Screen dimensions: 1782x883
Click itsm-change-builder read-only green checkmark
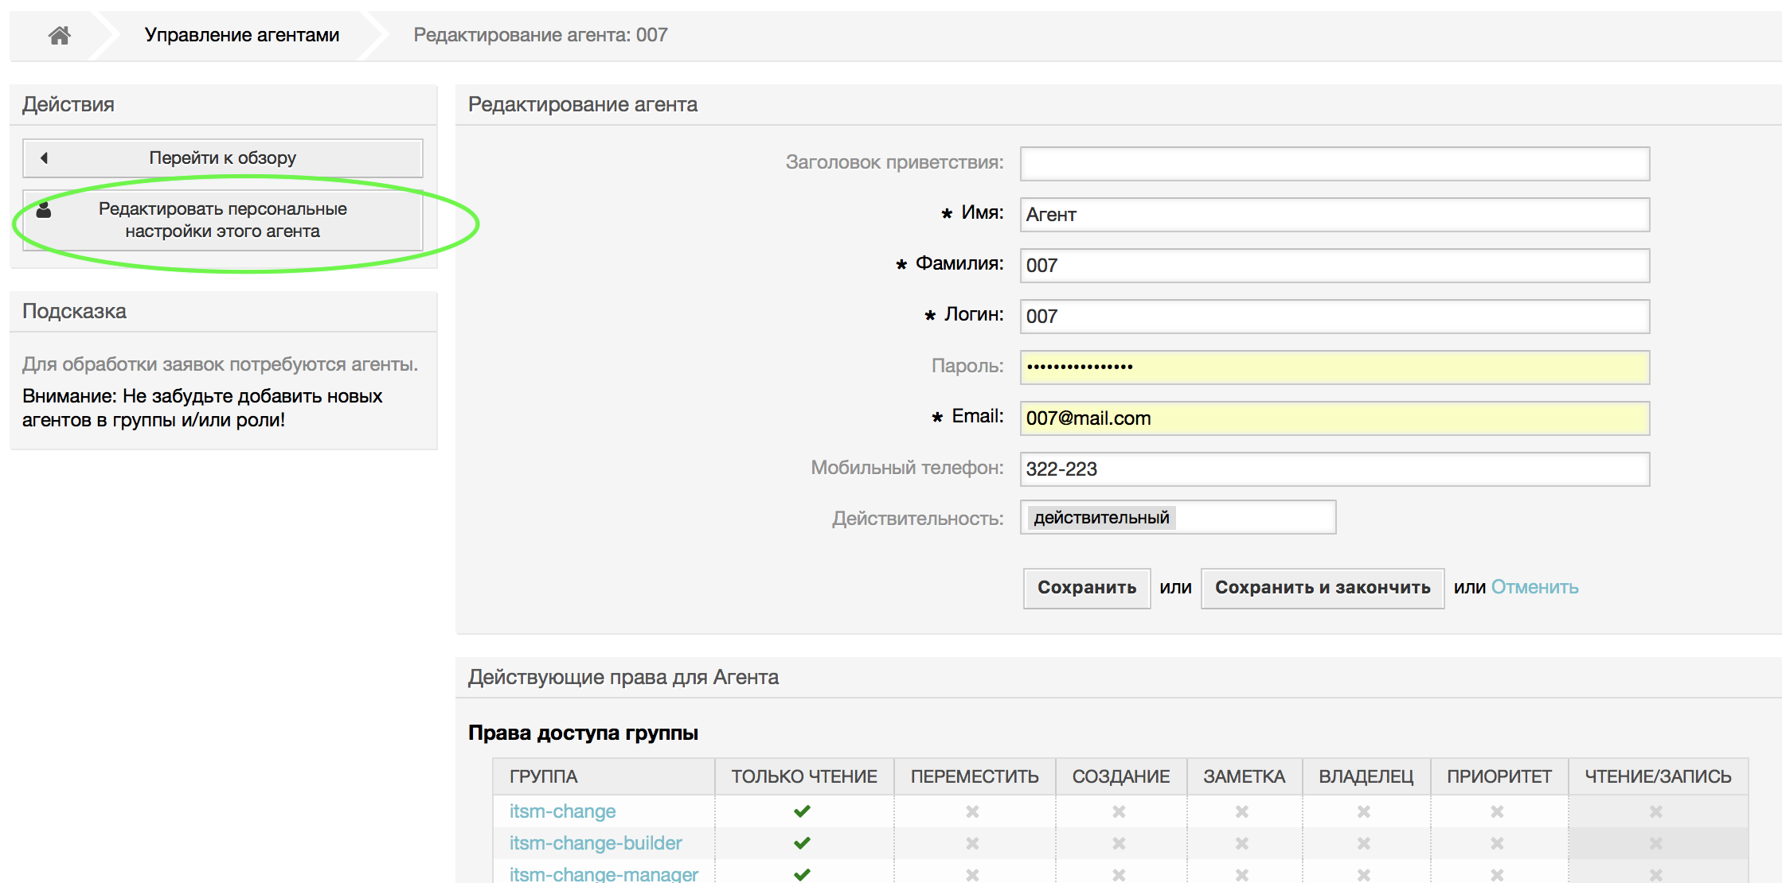click(x=803, y=843)
